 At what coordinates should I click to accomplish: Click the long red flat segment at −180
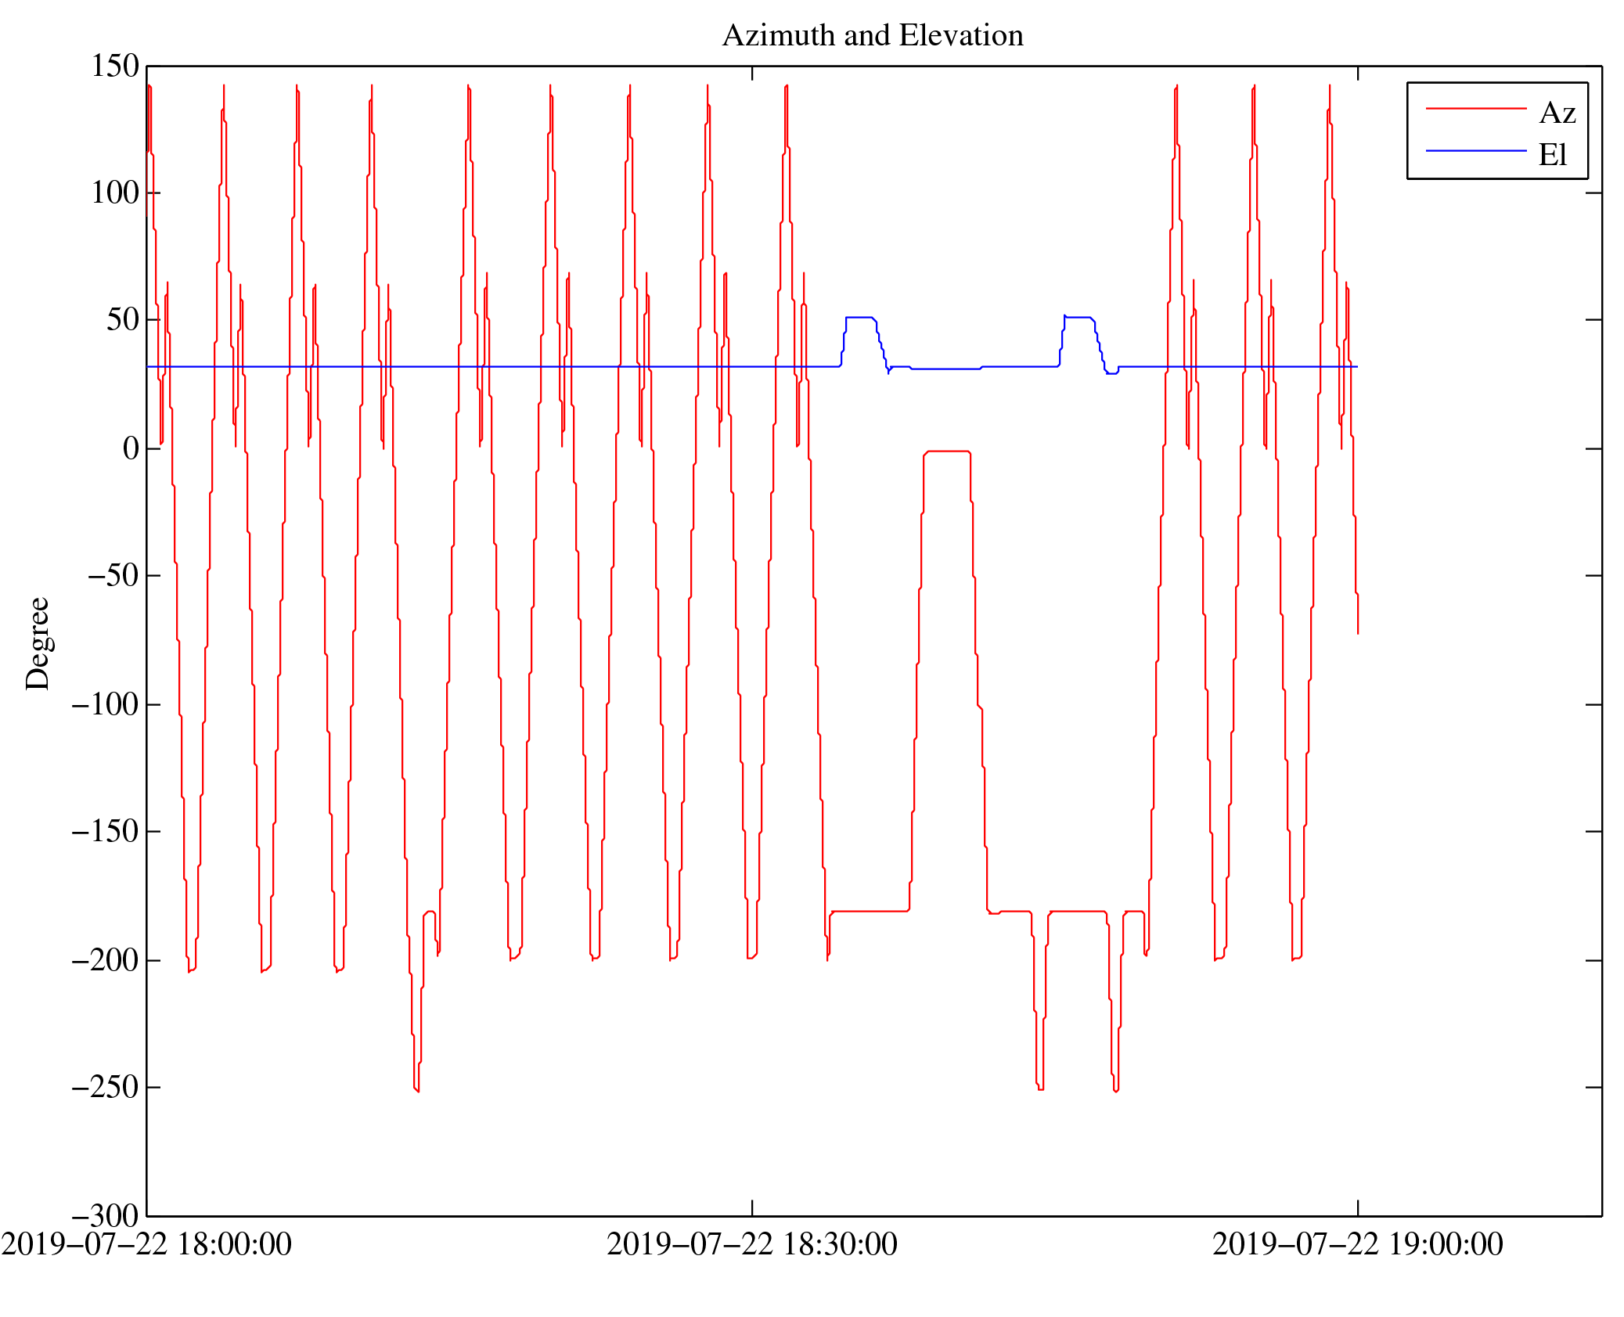point(869,911)
